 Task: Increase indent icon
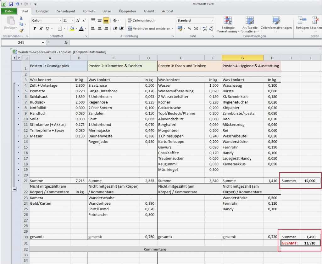tap(121, 29)
